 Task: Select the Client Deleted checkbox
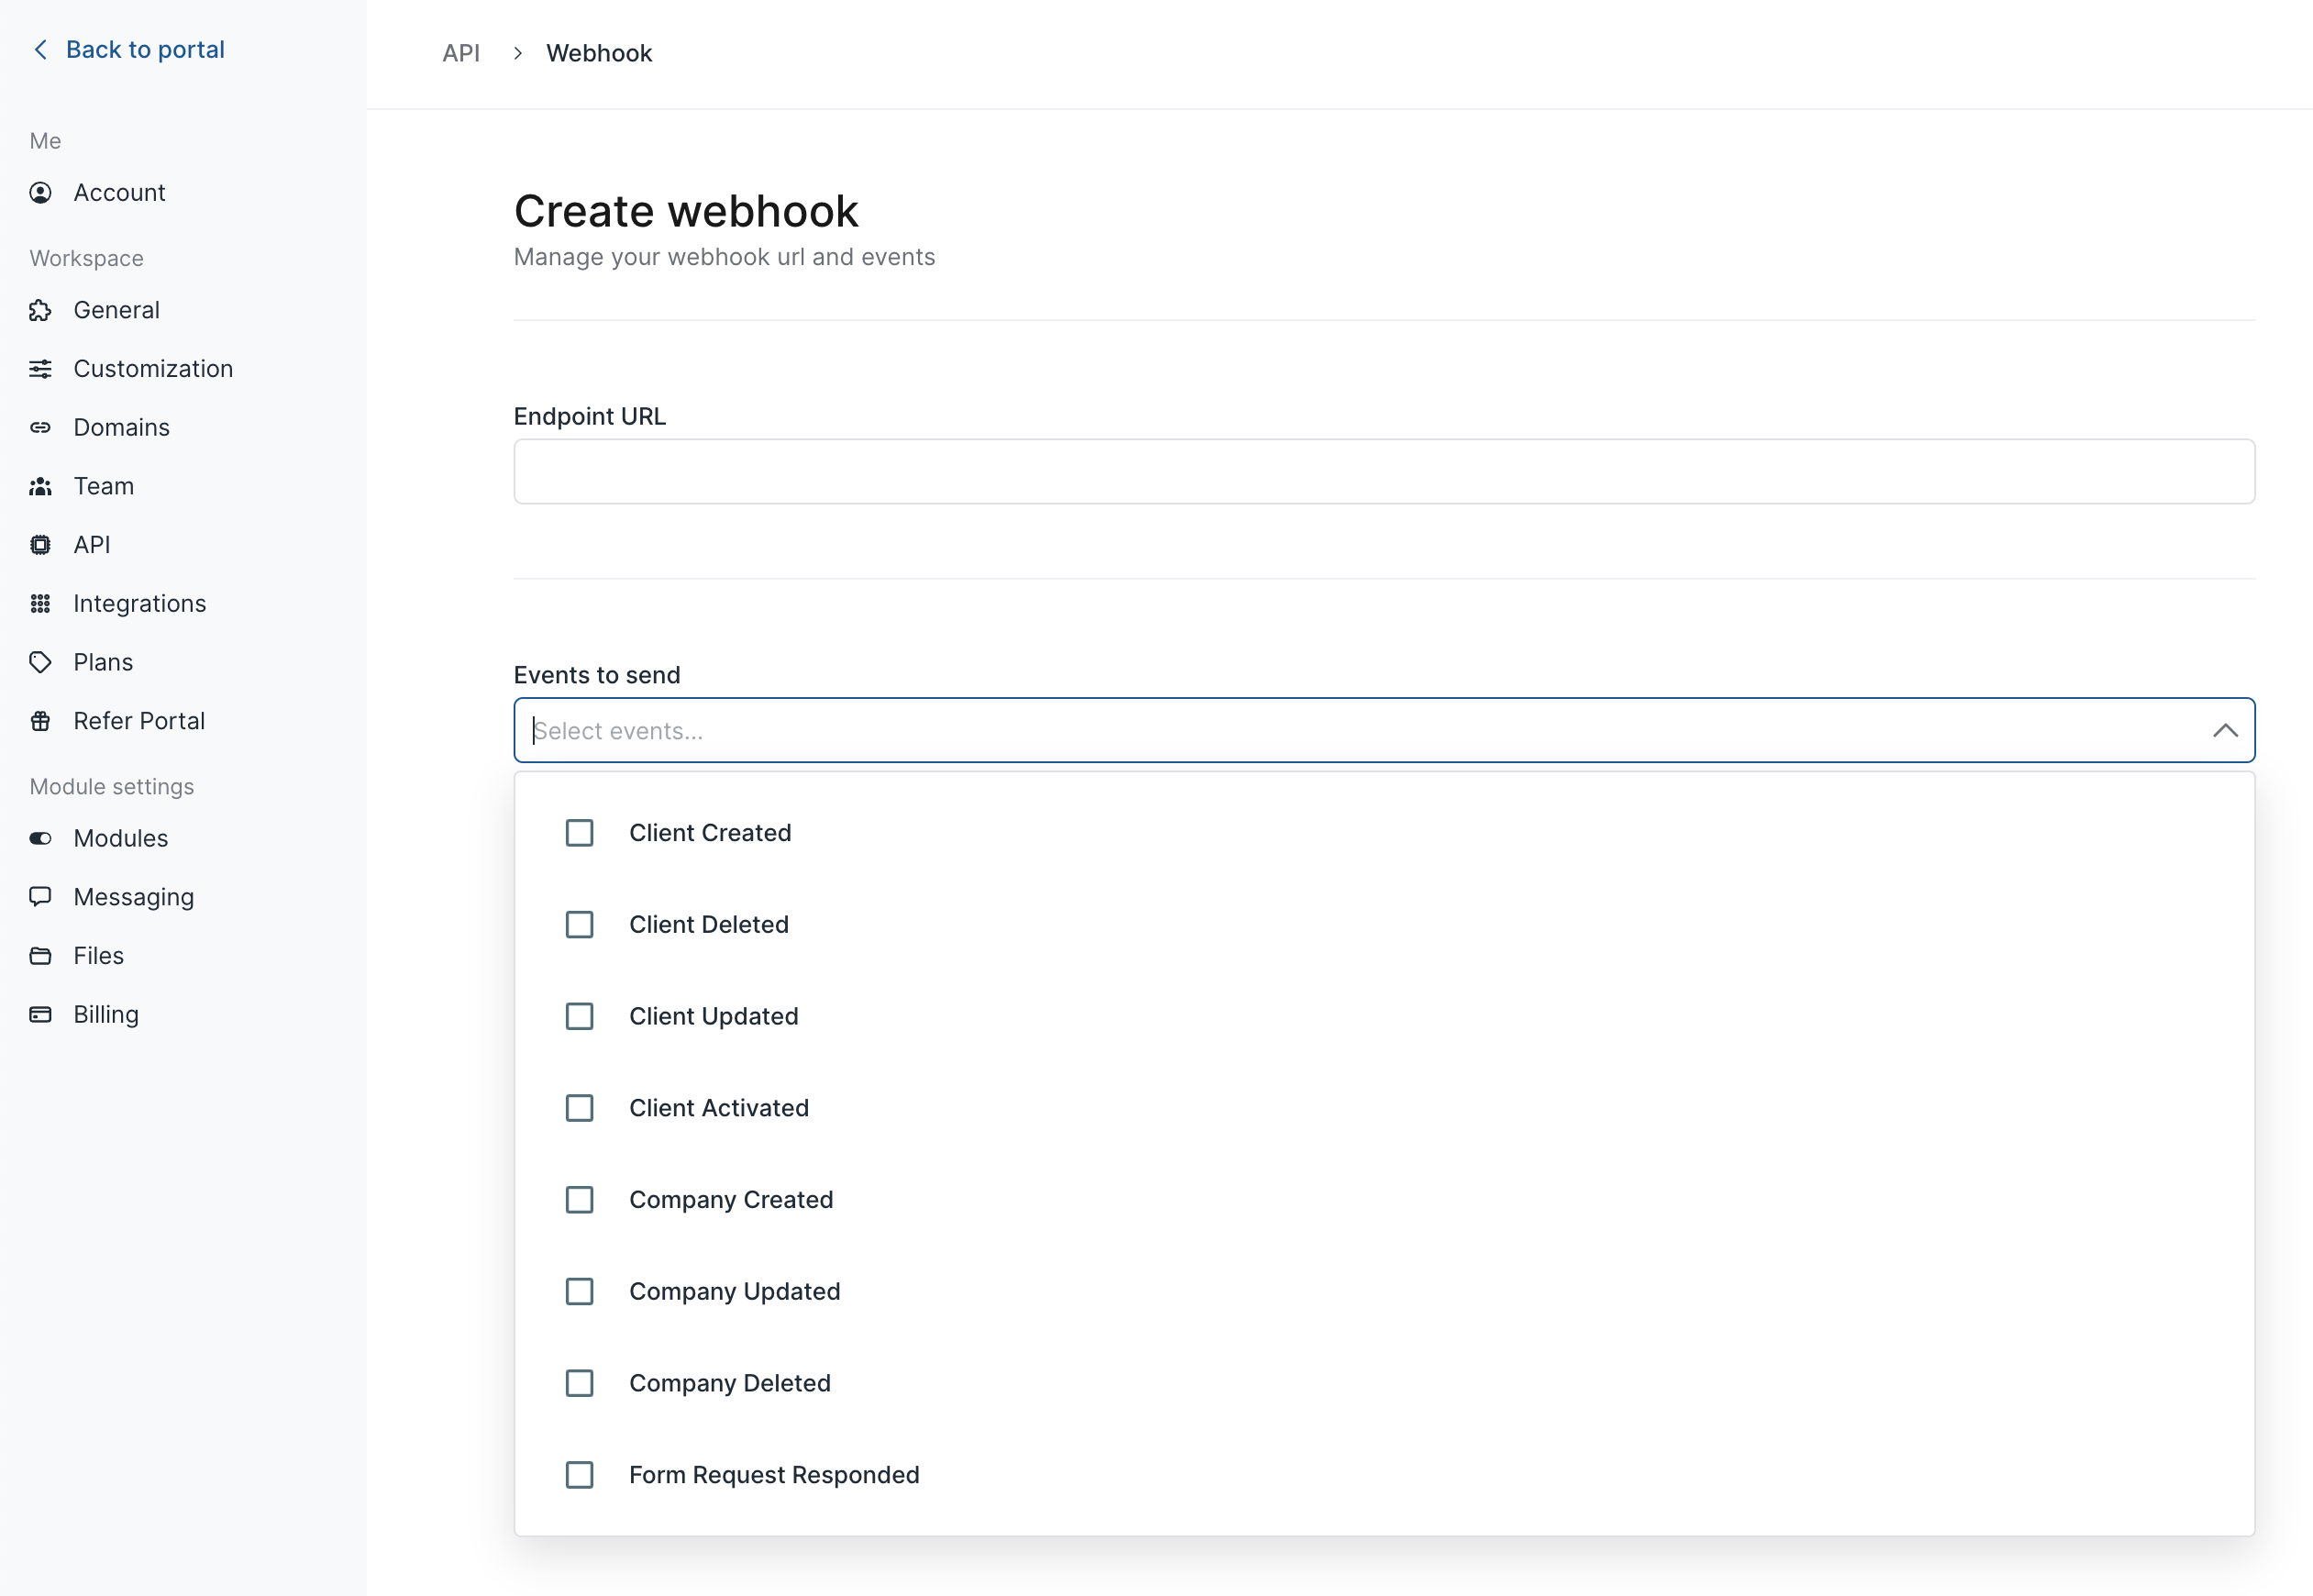click(x=580, y=925)
